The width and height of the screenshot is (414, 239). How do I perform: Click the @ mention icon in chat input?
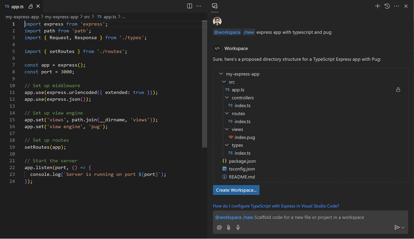pyautogui.click(x=219, y=227)
